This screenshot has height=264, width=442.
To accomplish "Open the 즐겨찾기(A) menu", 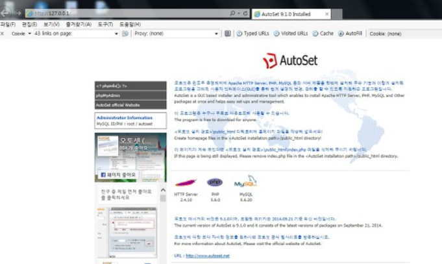I will tap(79, 24).
